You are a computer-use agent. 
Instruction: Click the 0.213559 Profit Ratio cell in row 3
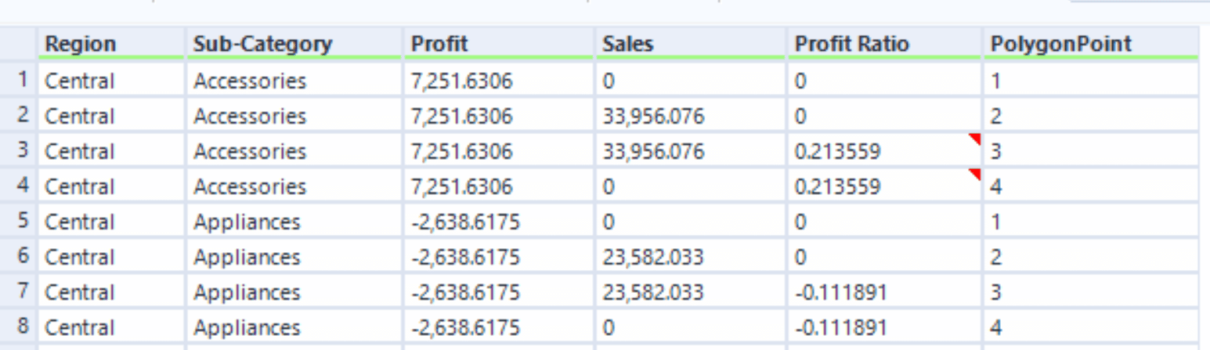[x=884, y=151]
